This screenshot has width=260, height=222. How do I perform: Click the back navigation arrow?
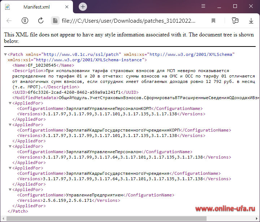coord(9,21)
